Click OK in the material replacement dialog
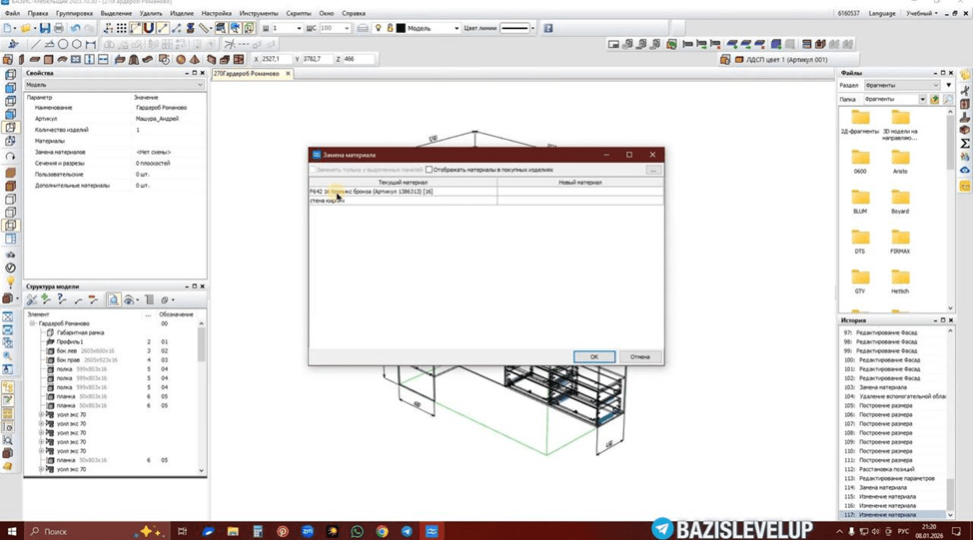The height and width of the screenshot is (540, 973). point(593,356)
